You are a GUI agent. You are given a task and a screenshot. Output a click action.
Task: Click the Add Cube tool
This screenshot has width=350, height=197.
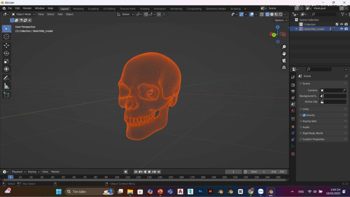coord(6,95)
